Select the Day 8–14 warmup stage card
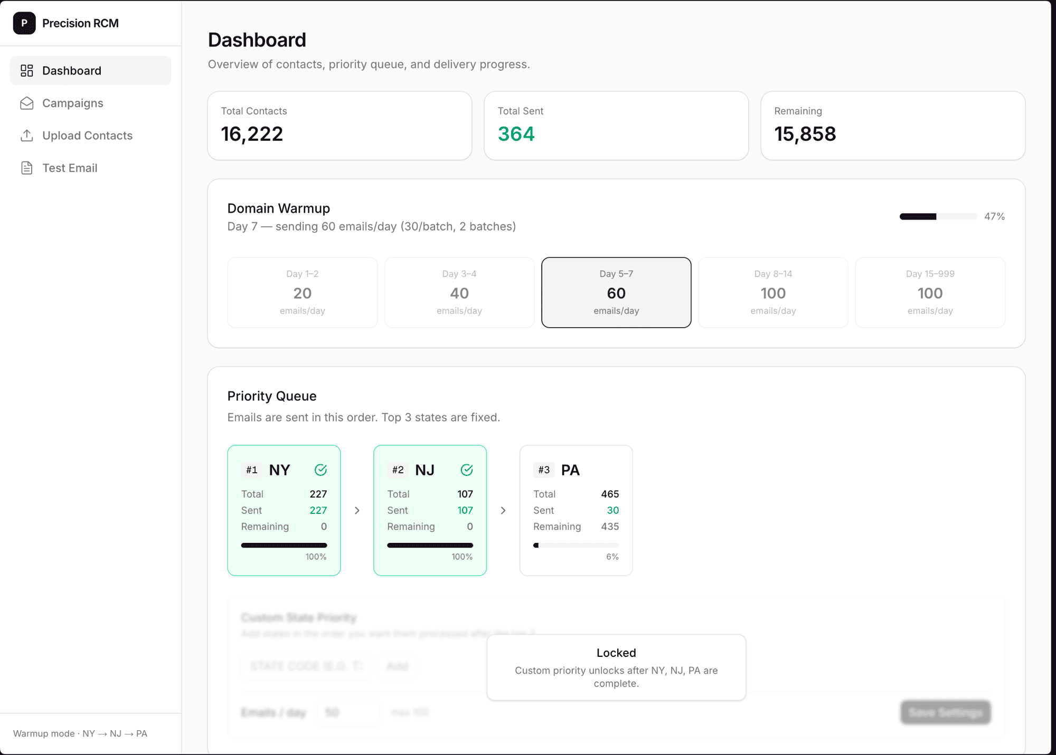Viewport: 1056px width, 755px height. tap(772, 292)
